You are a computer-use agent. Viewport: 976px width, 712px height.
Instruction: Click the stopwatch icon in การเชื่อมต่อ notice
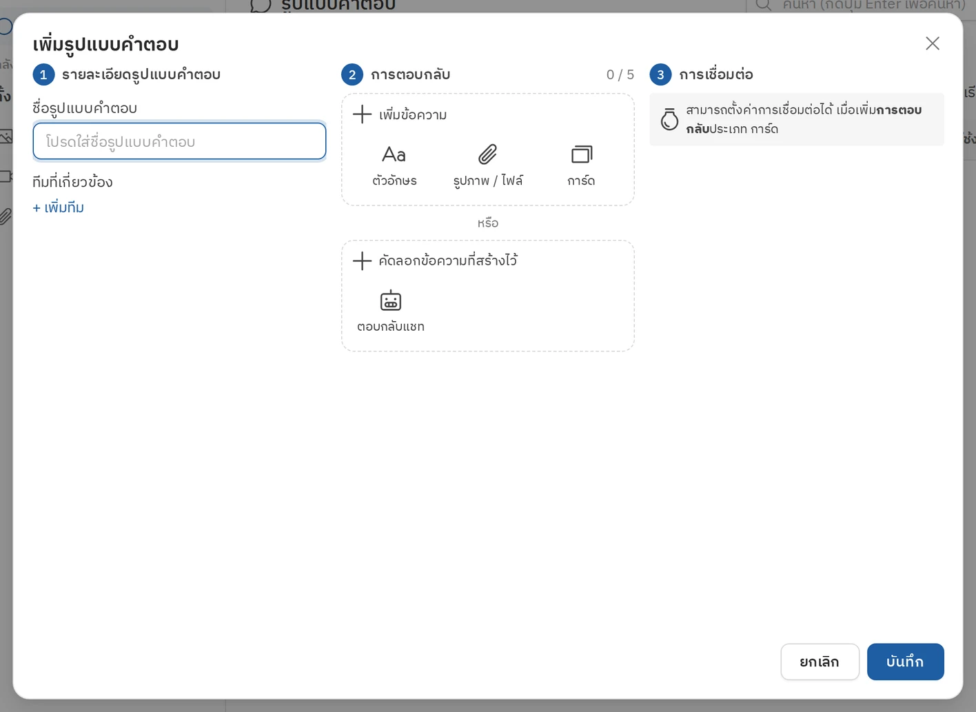tap(669, 119)
